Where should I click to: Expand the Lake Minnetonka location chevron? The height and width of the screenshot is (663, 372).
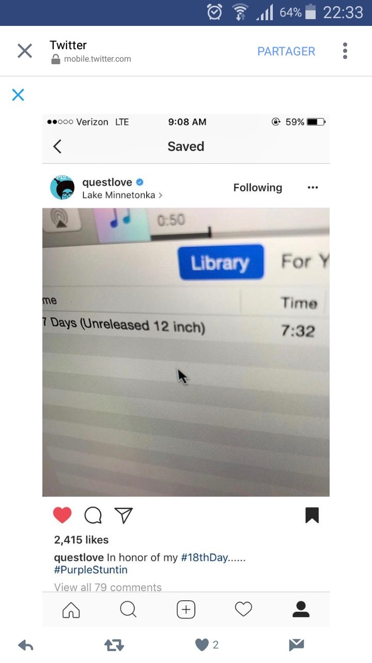coord(161,196)
